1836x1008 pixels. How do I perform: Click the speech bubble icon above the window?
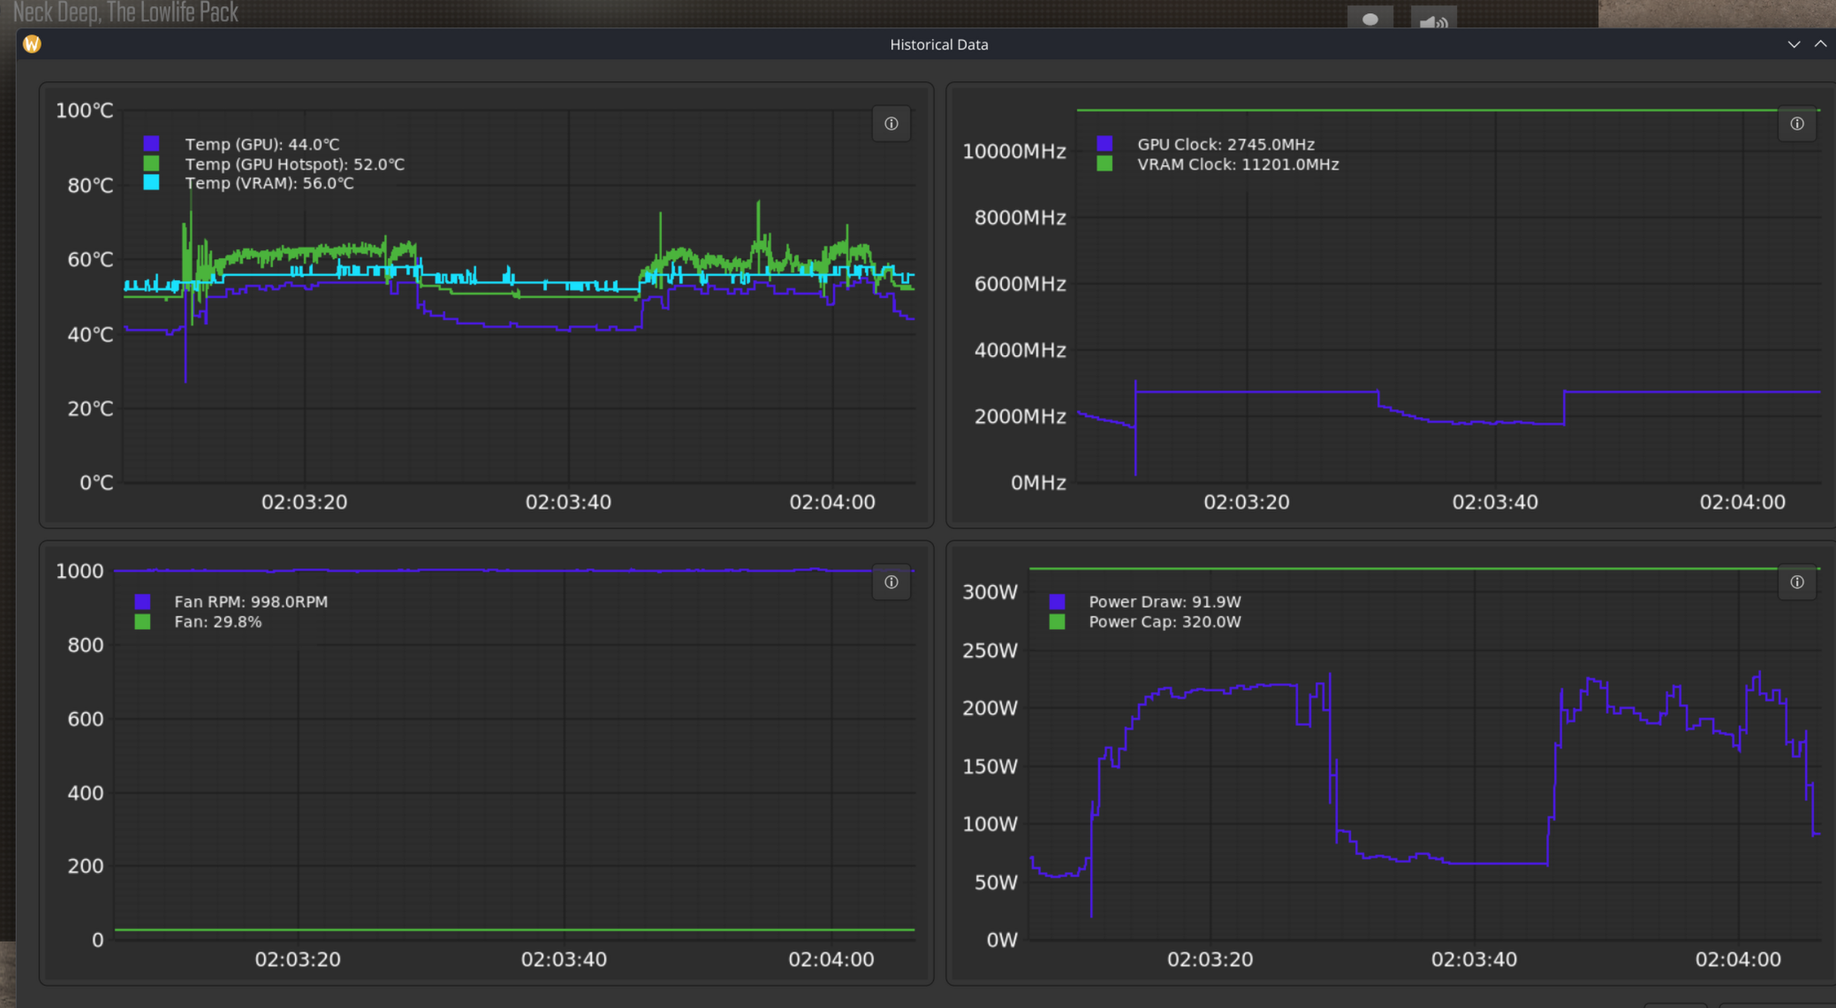point(1369,19)
